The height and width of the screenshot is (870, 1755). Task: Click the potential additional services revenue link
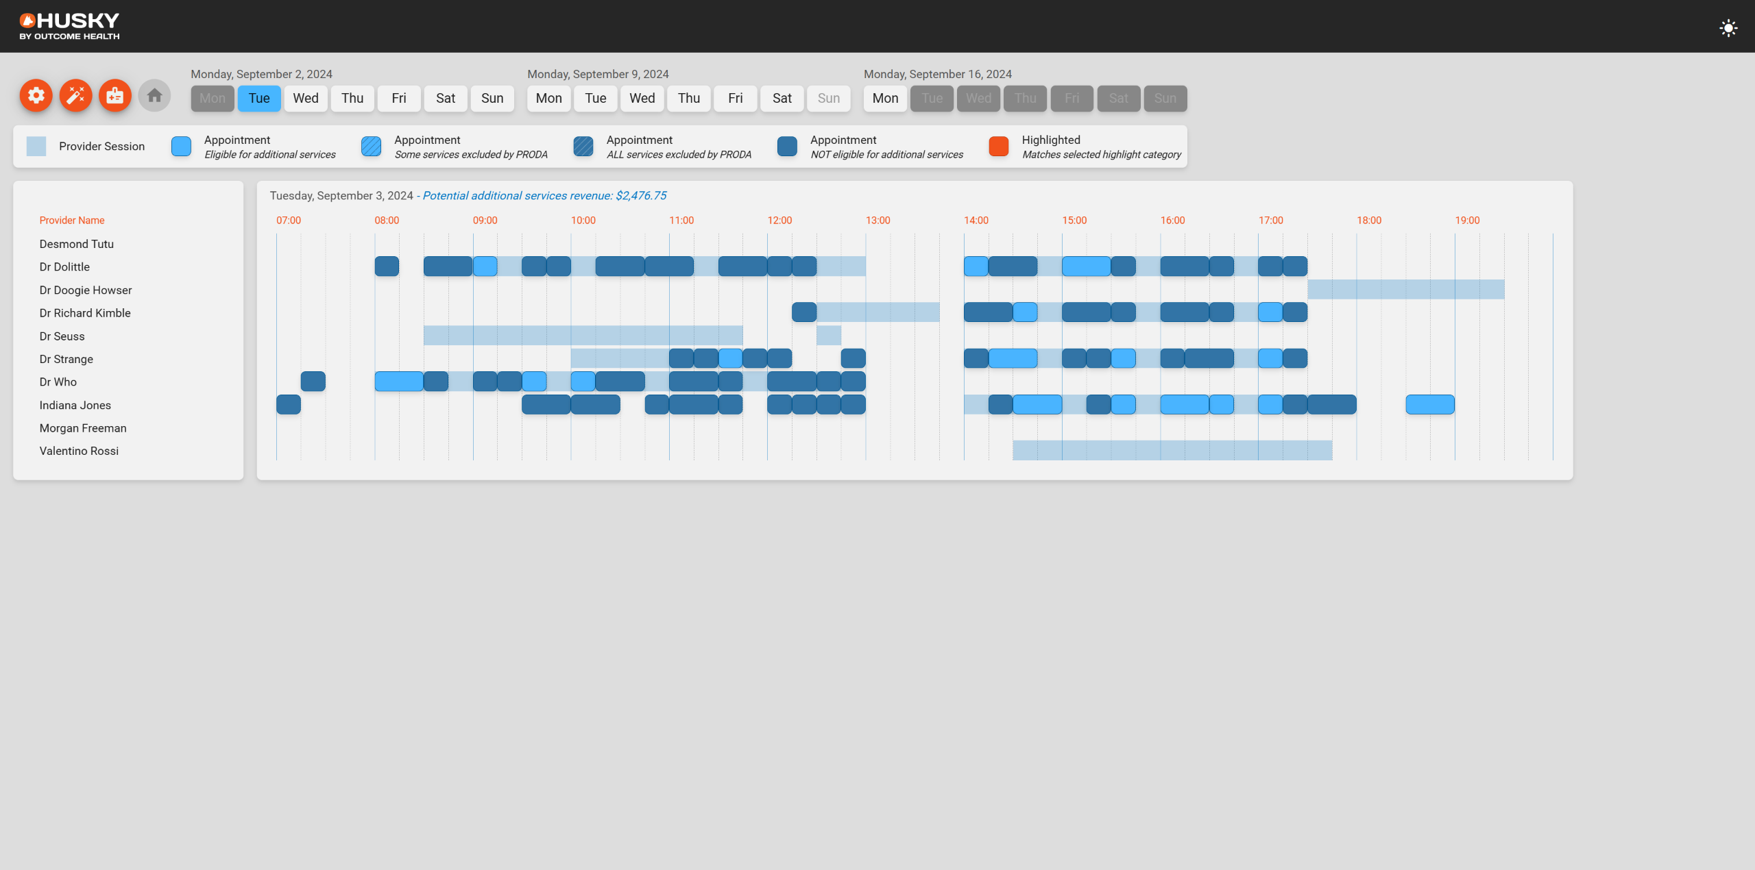click(x=544, y=195)
